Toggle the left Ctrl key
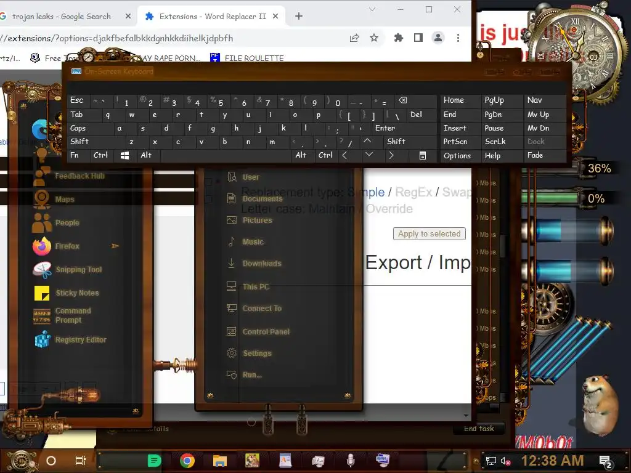631x473 pixels. 100,155
